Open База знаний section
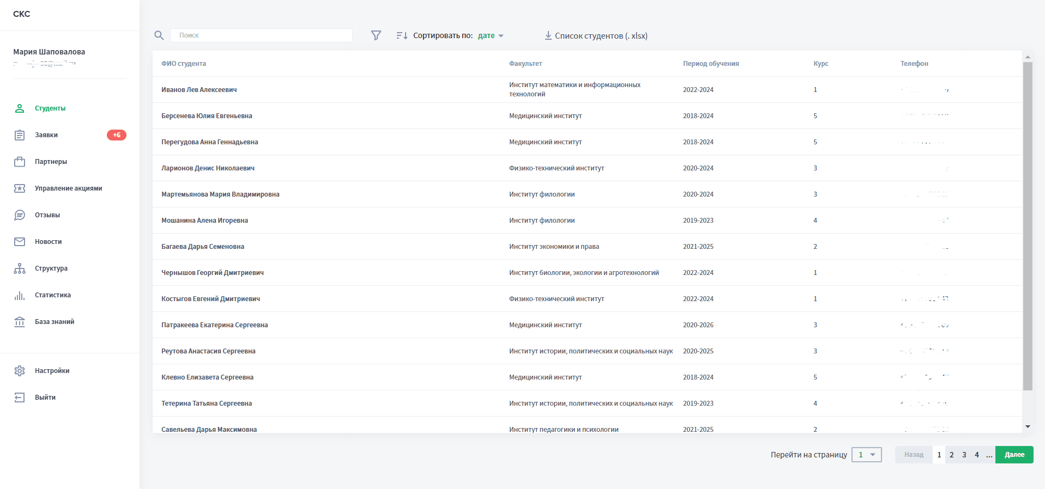 (x=55, y=322)
